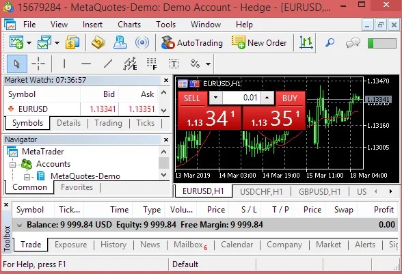The height and width of the screenshot is (274, 402).
Task: Open the Help menu
Action: click(244, 25)
